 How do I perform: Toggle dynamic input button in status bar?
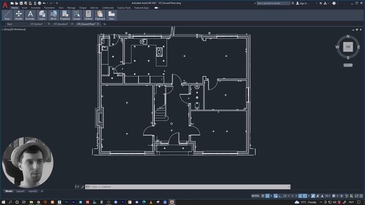coord(275,196)
